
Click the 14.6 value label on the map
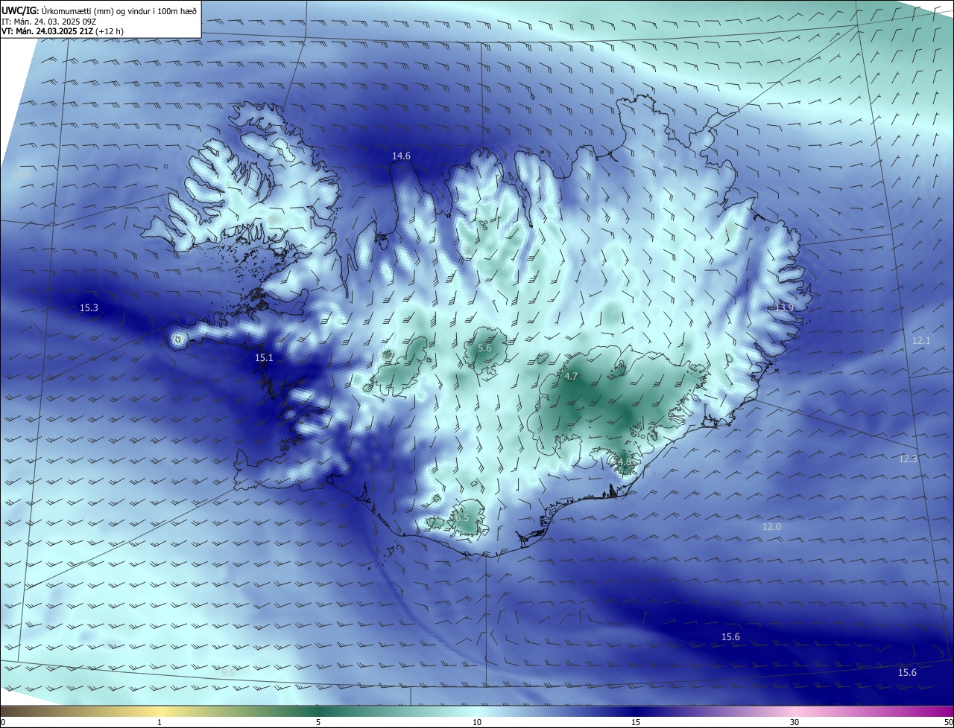401,156
